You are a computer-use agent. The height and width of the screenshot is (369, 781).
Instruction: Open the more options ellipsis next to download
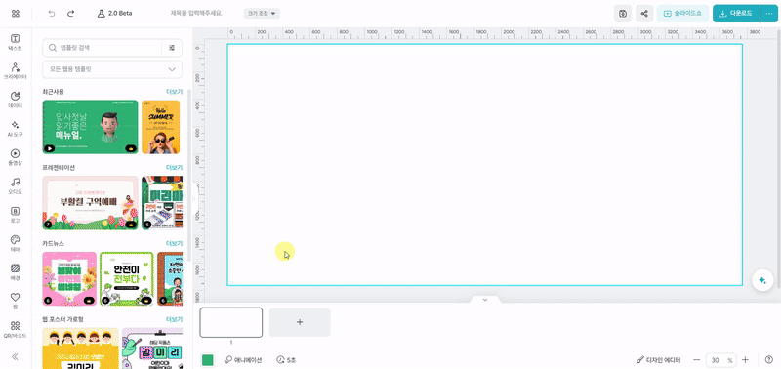pos(768,14)
